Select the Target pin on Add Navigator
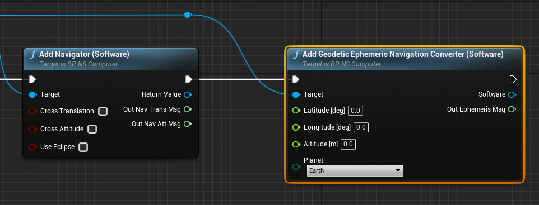539x205 pixels. tap(32, 94)
